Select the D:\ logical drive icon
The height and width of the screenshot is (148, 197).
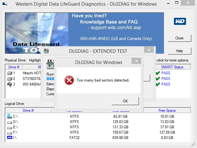coord(10,122)
